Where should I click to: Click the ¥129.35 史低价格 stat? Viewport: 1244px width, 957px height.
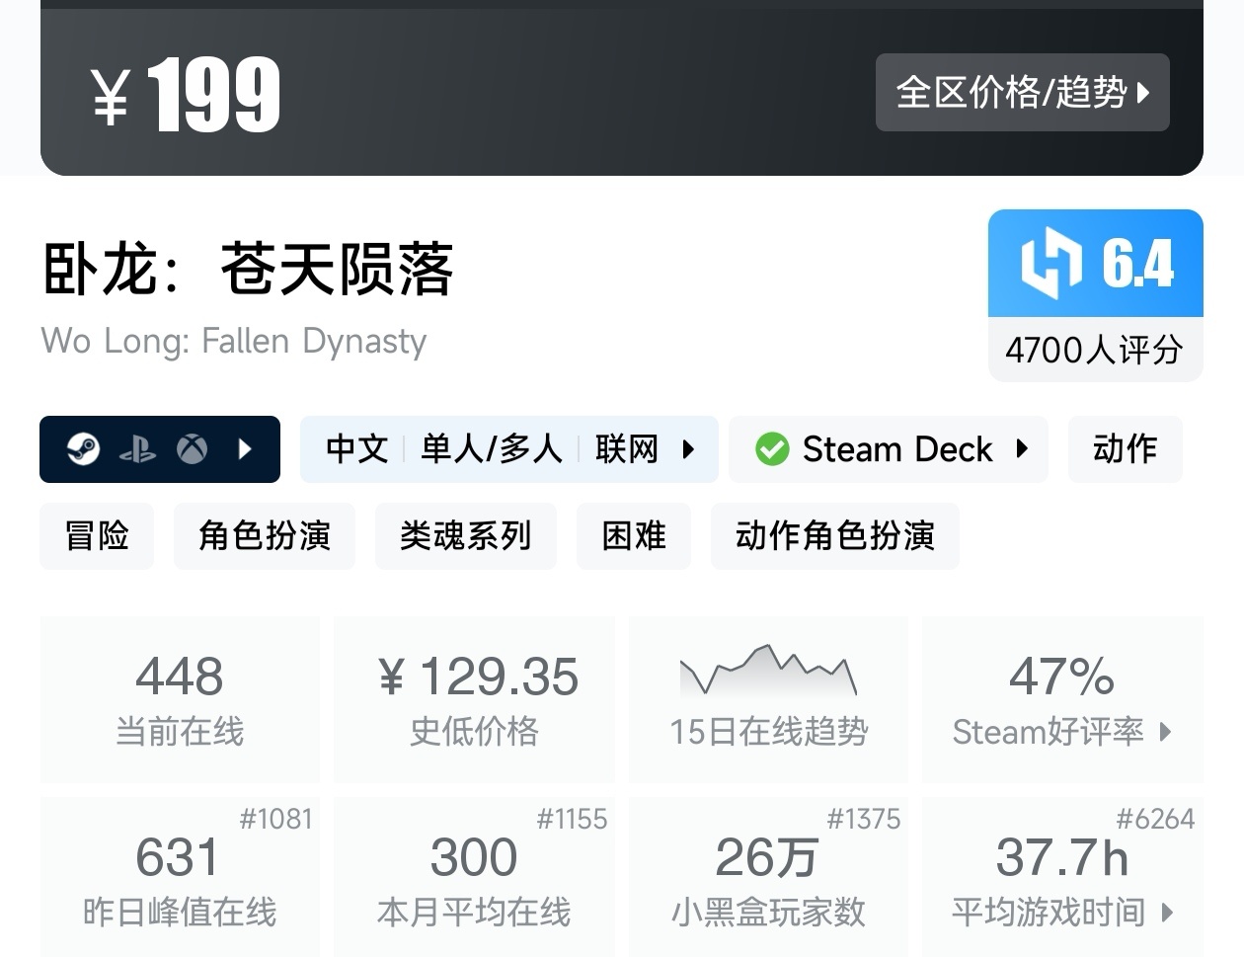tap(475, 699)
